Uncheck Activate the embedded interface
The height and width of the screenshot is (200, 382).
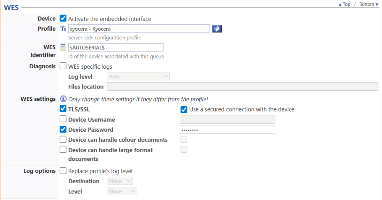point(63,18)
